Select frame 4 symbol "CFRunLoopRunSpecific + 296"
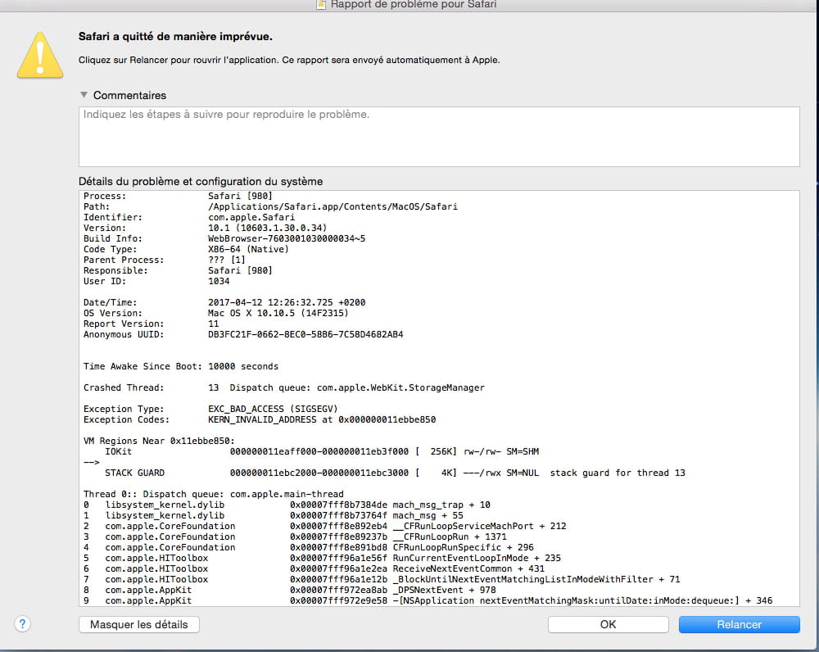The height and width of the screenshot is (652, 819). [x=464, y=547]
